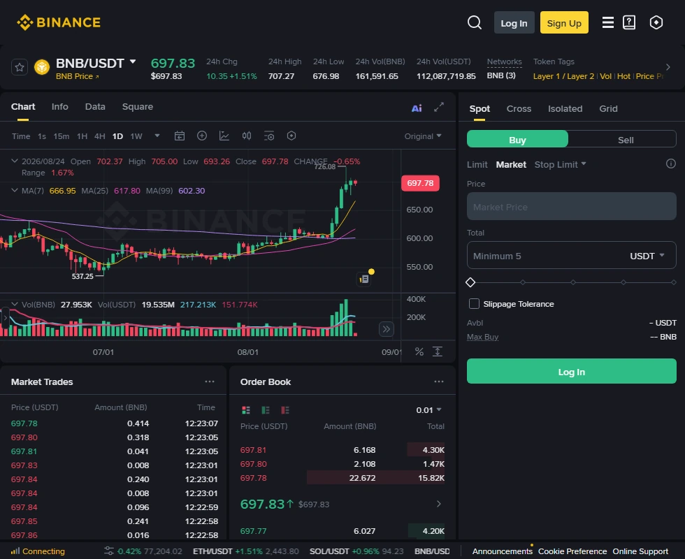Toggle percentage scale on chart
Viewport: 685px width, 559px height.
pyautogui.click(x=419, y=351)
